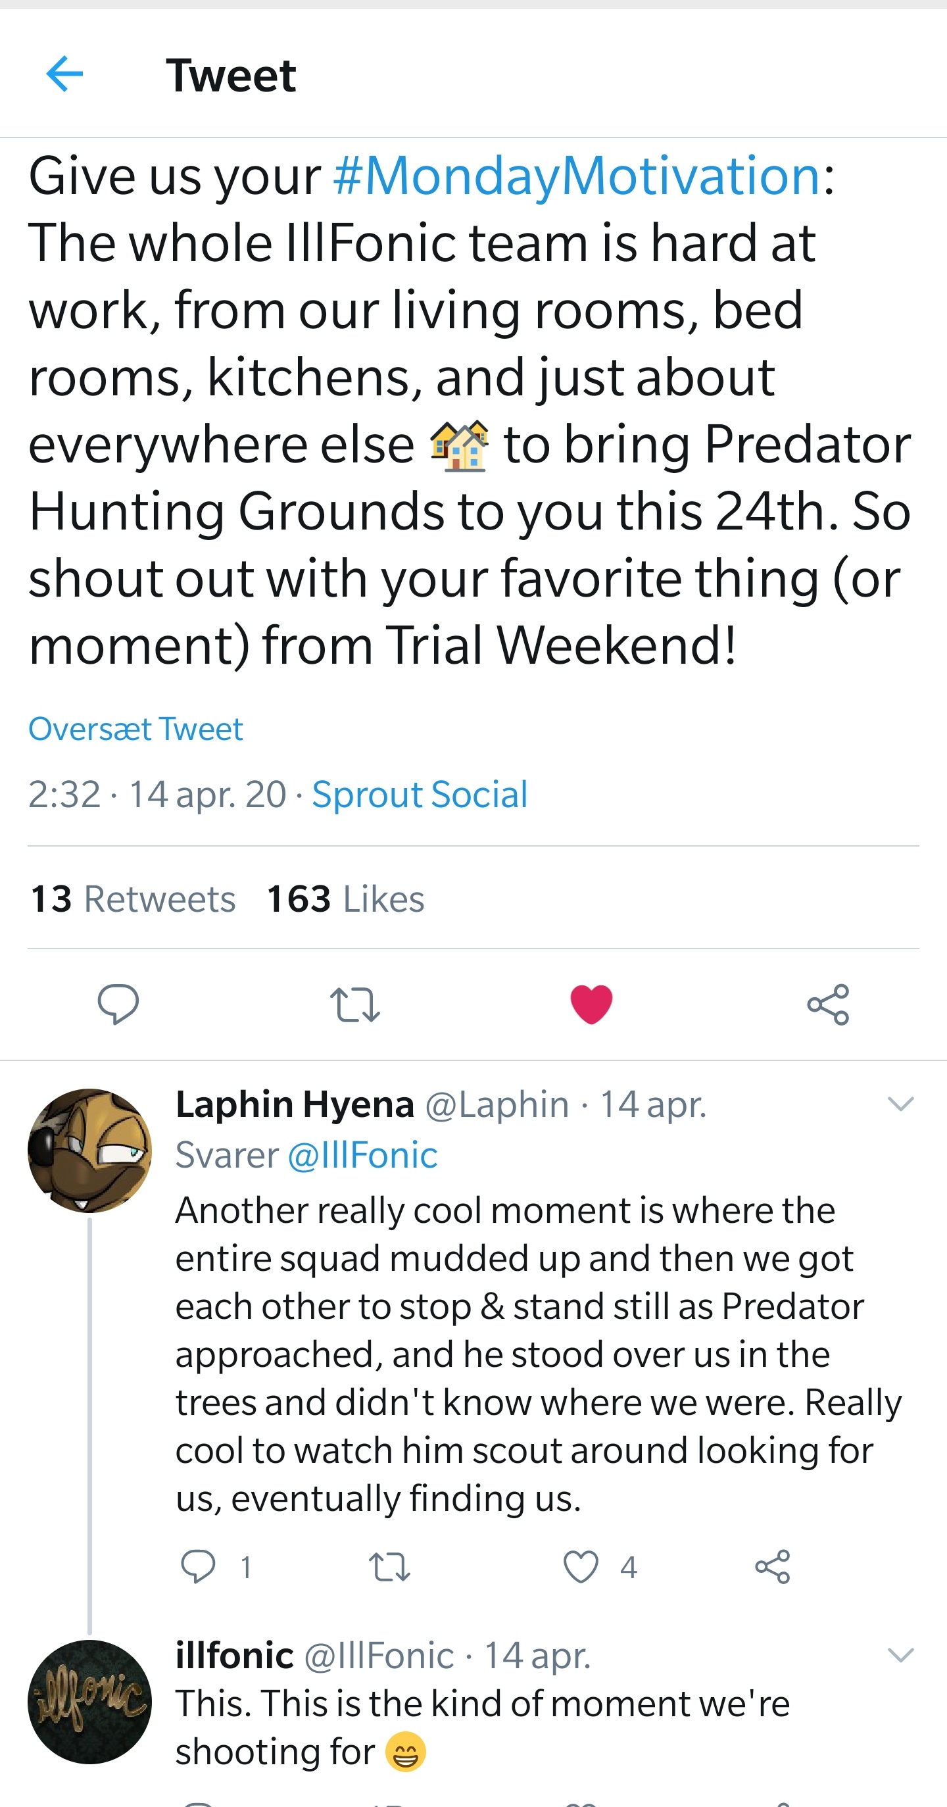947x1807 pixels.
Task: Retweet the main IllFonic tweet
Action: [354, 1004]
